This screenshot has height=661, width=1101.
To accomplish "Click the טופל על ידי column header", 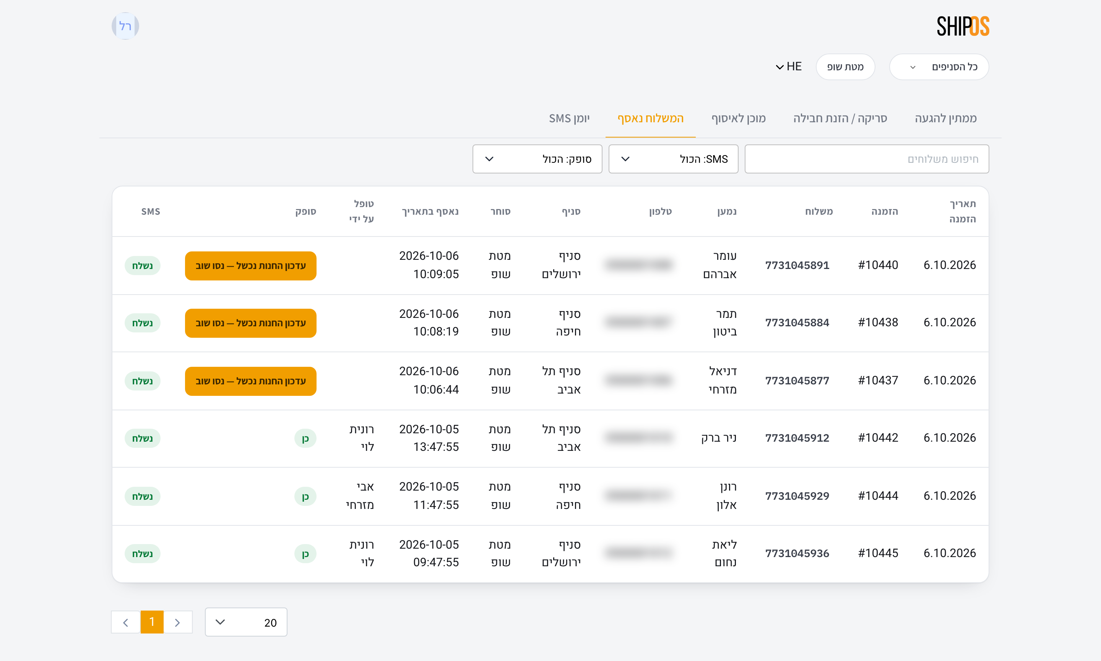I will click(x=361, y=211).
